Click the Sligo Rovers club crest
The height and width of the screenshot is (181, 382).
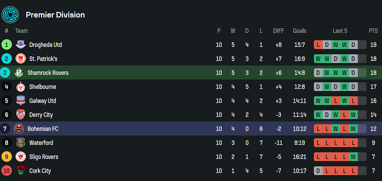click(21, 157)
